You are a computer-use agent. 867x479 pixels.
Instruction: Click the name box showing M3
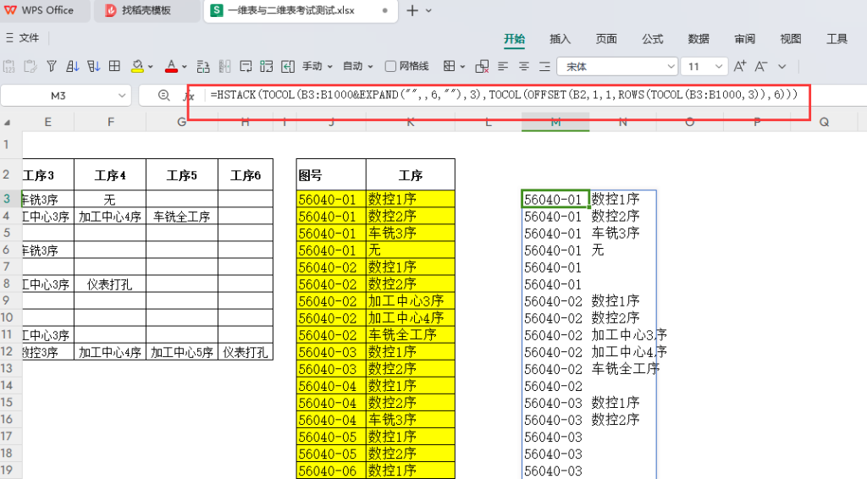66,96
